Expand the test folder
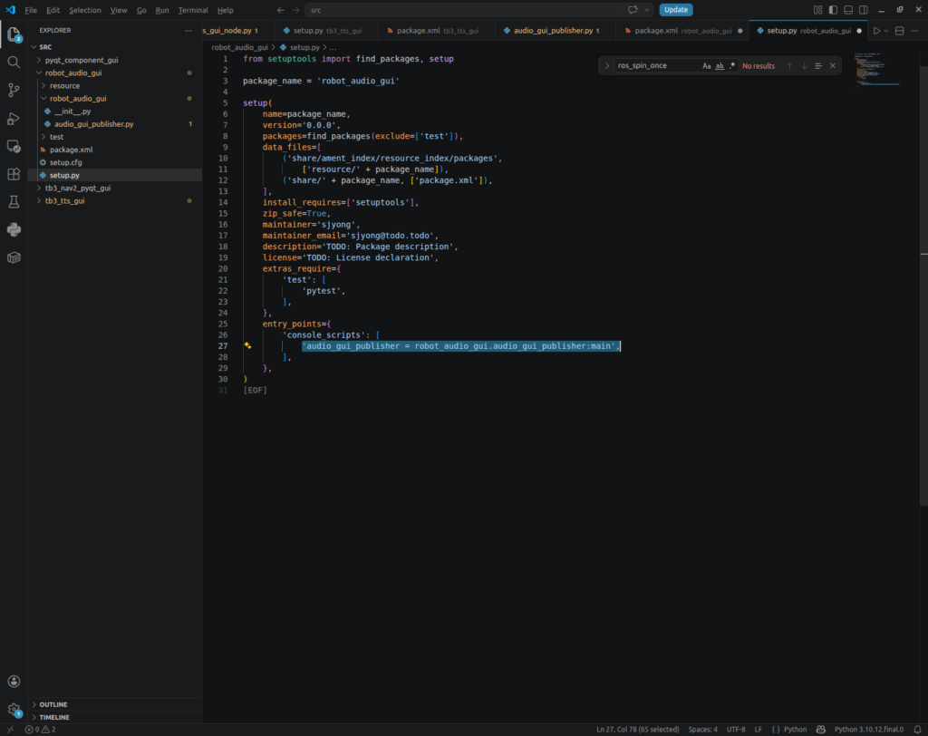 [43, 137]
